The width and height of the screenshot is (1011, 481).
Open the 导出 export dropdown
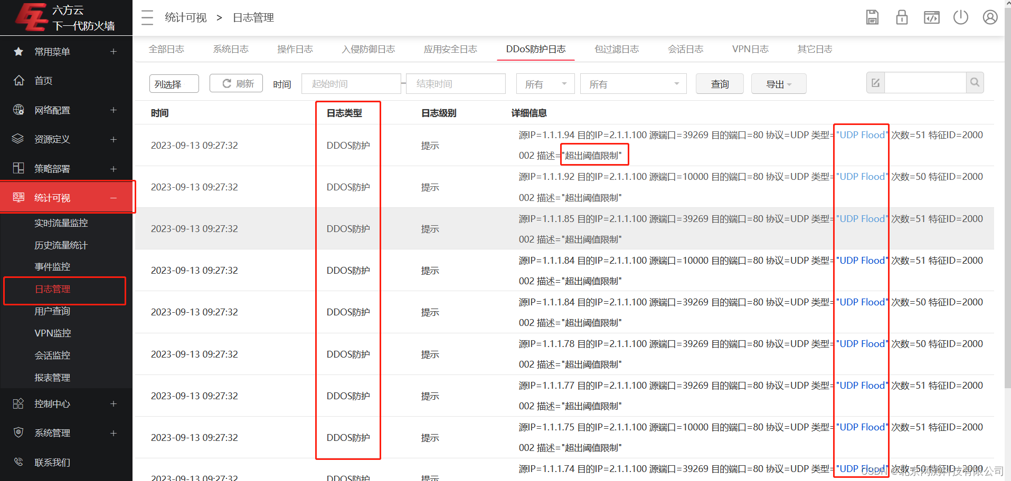[779, 84]
